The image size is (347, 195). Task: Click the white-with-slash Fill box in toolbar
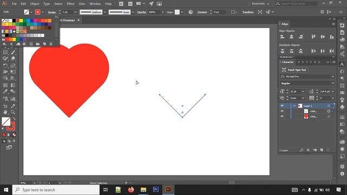pyautogui.click(x=6, y=121)
